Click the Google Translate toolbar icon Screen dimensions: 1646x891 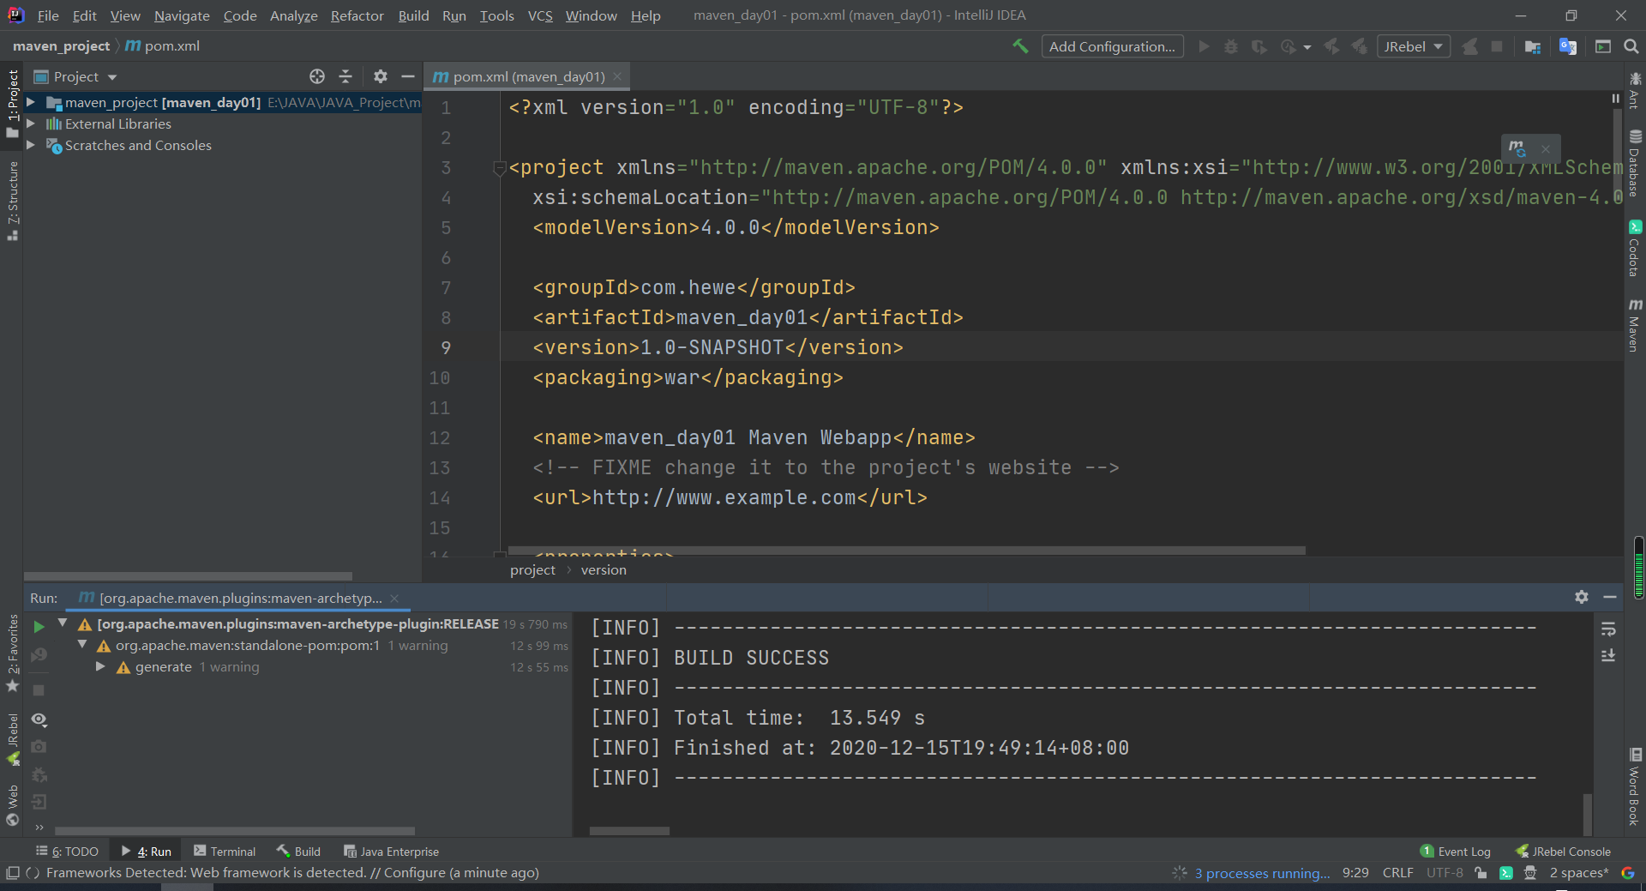(1568, 46)
